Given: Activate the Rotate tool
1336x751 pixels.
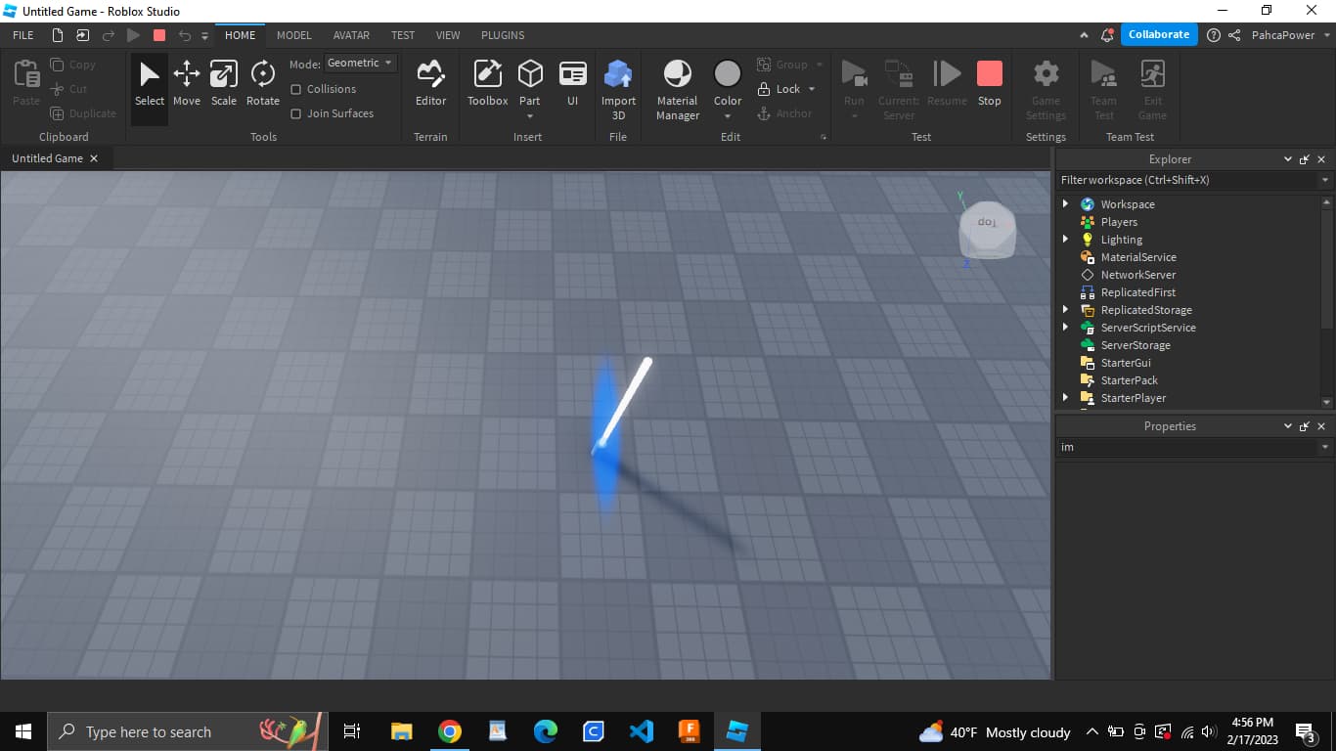Looking at the screenshot, I should tap(262, 85).
